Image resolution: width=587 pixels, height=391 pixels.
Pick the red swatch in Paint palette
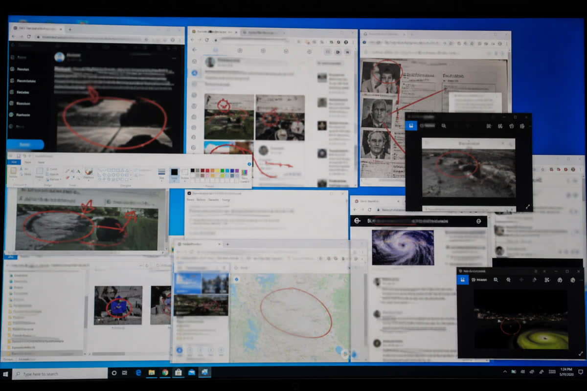(x=207, y=171)
